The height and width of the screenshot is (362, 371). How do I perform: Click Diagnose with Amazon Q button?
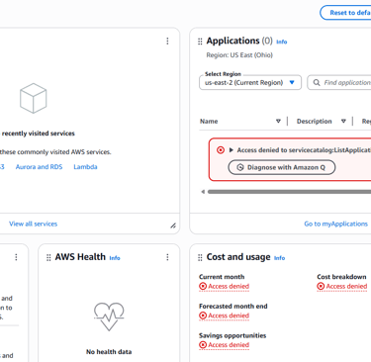click(282, 167)
